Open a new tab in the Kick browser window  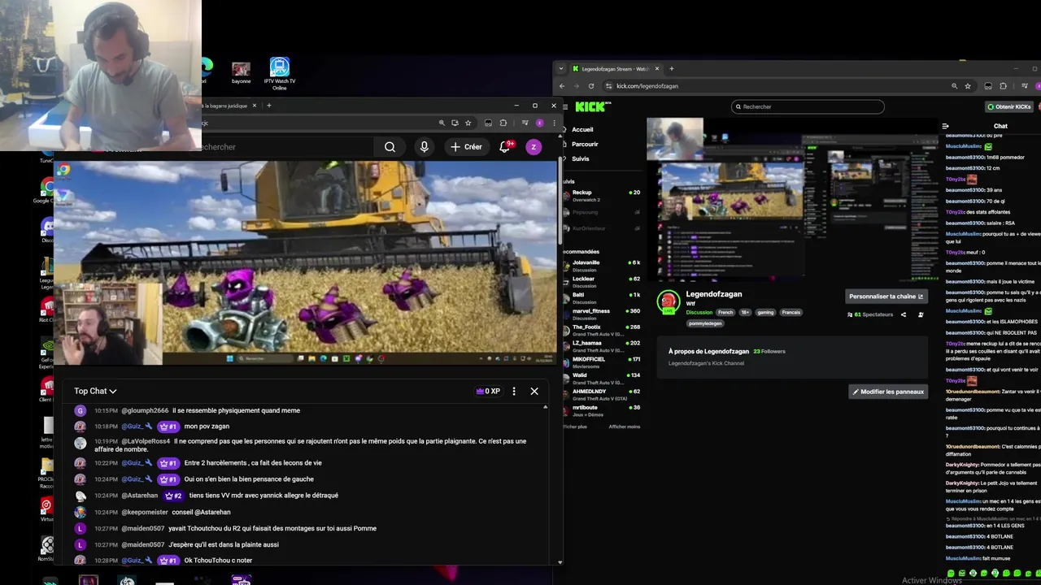point(672,69)
